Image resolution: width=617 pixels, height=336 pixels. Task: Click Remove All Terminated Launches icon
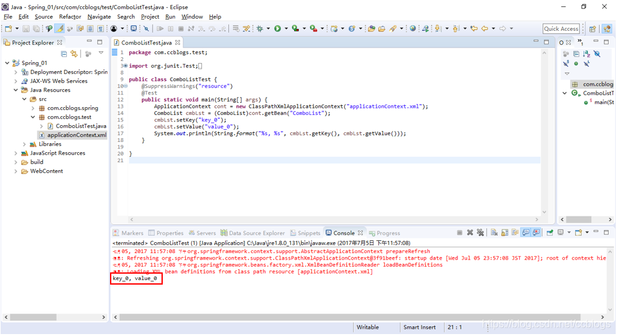coord(481,233)
